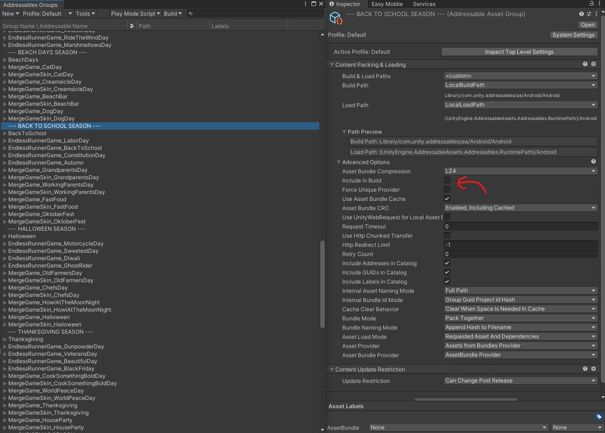Screen dimensions: 605x433
Task: Open the asset group header context menu
Action: 596,14
